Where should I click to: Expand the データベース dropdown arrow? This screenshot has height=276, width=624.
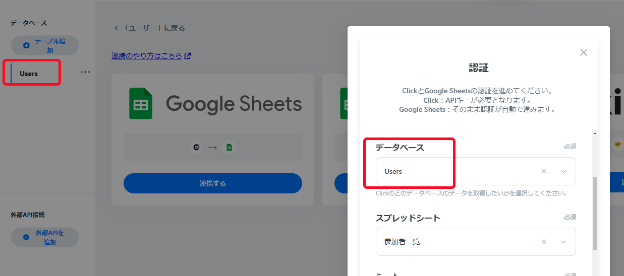[563, 171]
